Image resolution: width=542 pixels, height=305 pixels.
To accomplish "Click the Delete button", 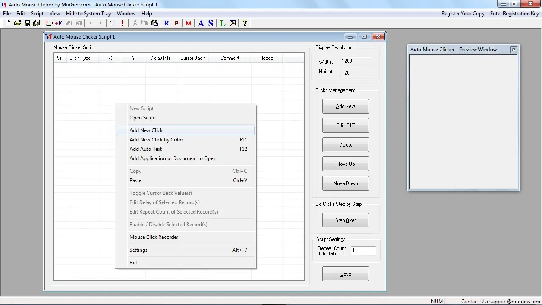I will click(x=346, y=145).
